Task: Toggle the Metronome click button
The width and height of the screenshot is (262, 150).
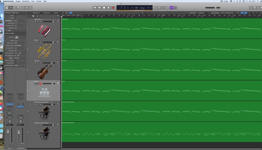Action: tap(175, 8)
